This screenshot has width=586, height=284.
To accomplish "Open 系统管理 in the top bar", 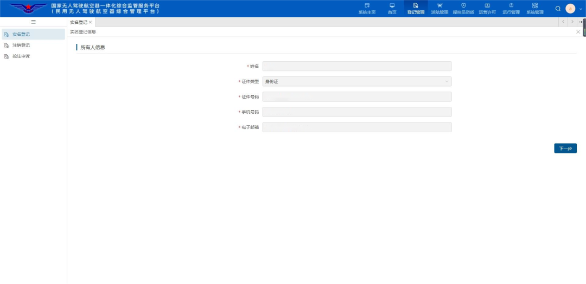I will (535, 9).
